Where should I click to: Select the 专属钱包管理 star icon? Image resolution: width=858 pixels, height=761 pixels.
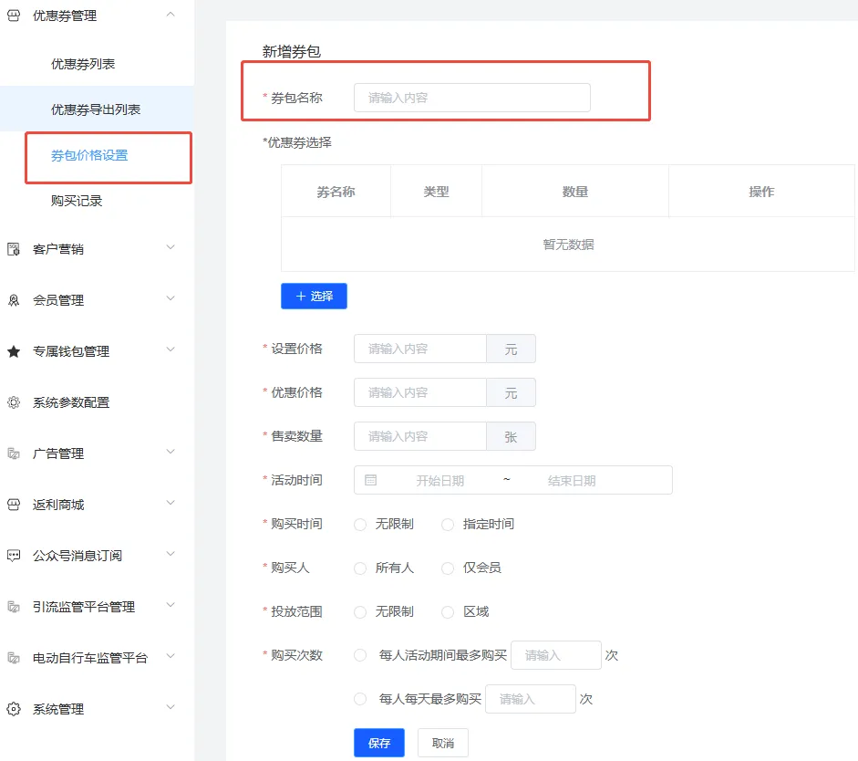coord(15,350)
